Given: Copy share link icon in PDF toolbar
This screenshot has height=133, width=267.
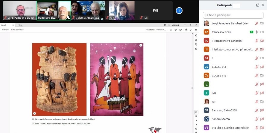Looking at the screenshot, I should coord(191,30).
